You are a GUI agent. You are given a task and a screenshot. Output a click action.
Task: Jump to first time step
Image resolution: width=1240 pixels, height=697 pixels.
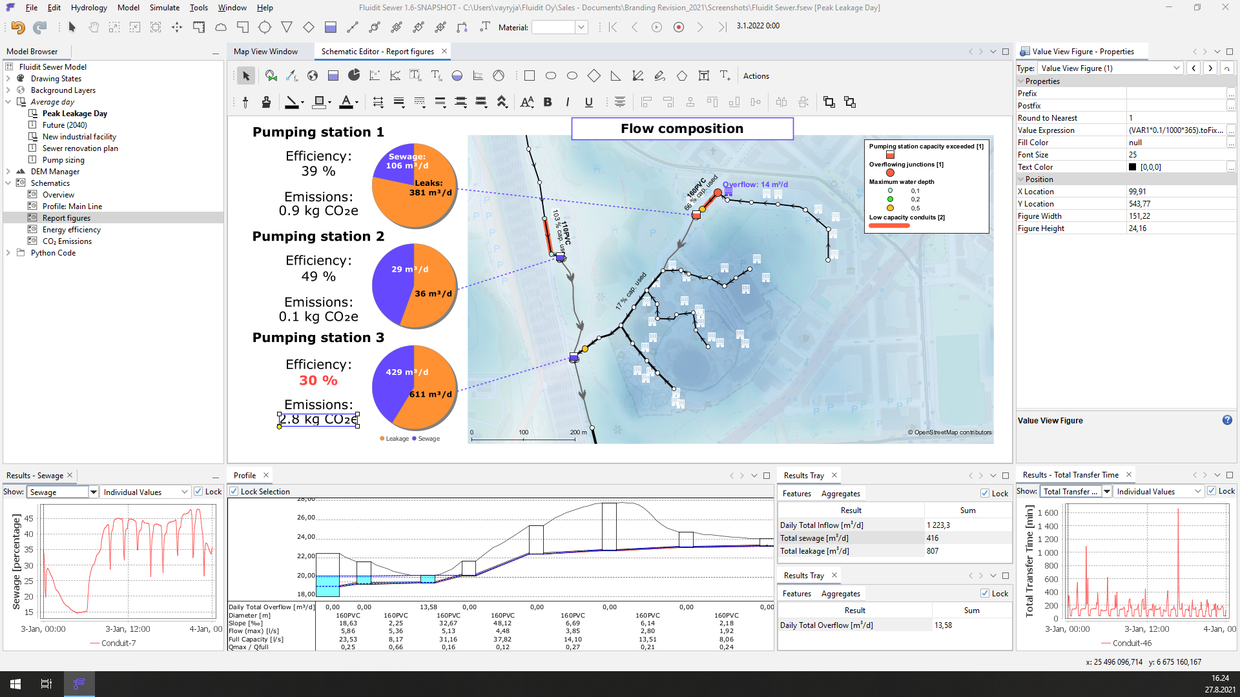click(x=613, y=27)
